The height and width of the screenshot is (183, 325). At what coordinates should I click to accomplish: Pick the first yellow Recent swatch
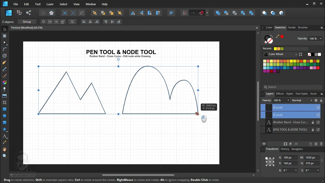275,49
